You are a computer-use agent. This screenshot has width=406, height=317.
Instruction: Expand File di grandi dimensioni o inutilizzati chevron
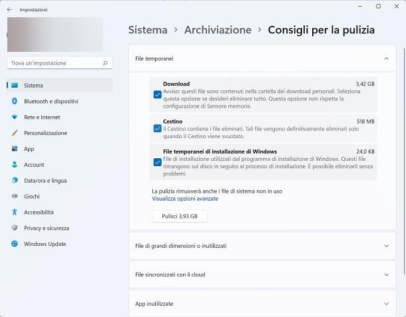point(386,246)
